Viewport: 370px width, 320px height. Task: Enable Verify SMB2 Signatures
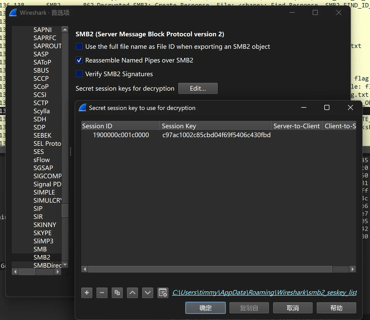tap(79, 74)
